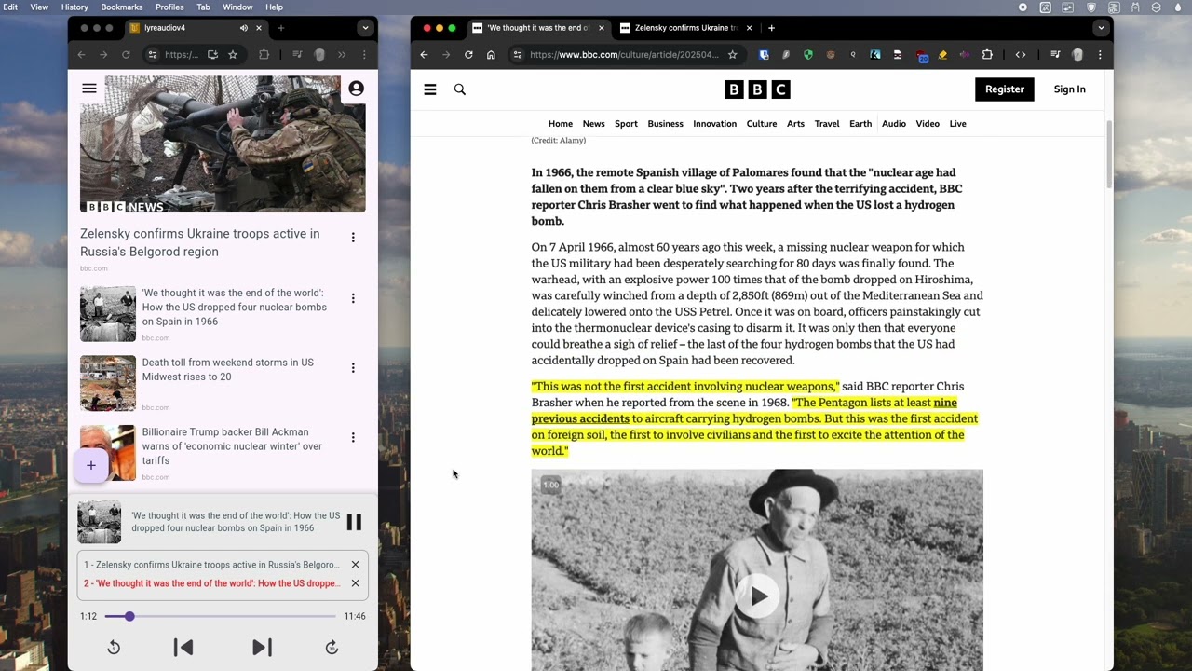The width and height of the screenshot is (1192, 671).
Task: Open extensions puzzle icon in lyreaudio window
Action: [x=264, y=55]
